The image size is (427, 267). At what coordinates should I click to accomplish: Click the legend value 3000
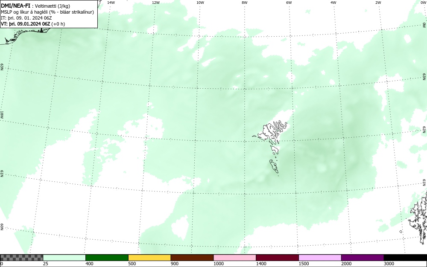coord(389,264)
